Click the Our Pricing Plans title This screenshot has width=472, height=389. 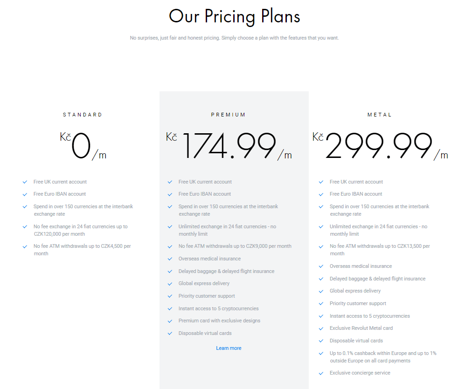point(235,16)
